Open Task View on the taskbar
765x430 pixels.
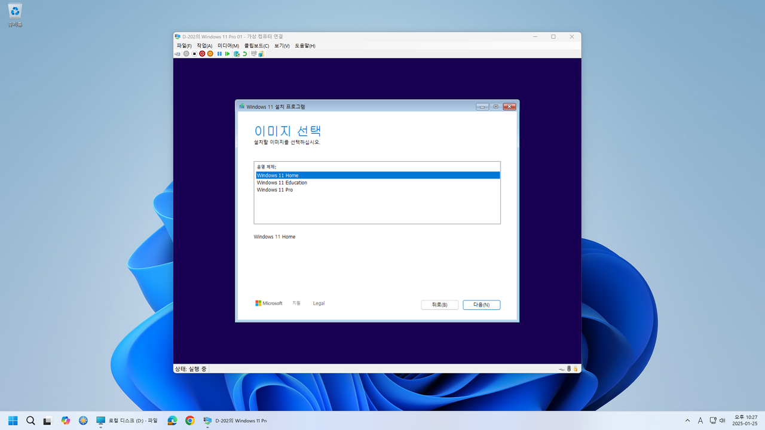tap(48, 420)
